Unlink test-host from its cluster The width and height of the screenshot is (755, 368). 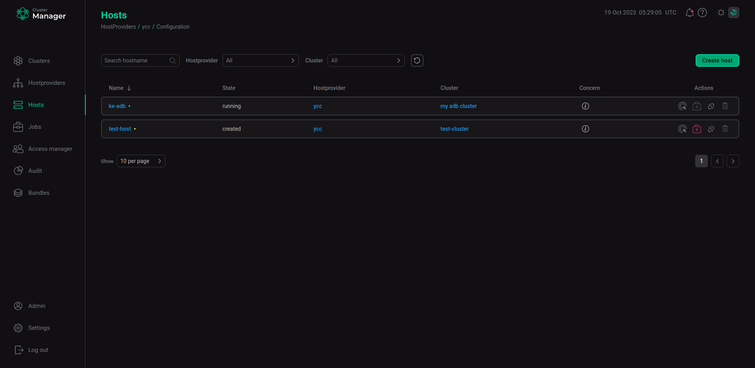(711, 129)
